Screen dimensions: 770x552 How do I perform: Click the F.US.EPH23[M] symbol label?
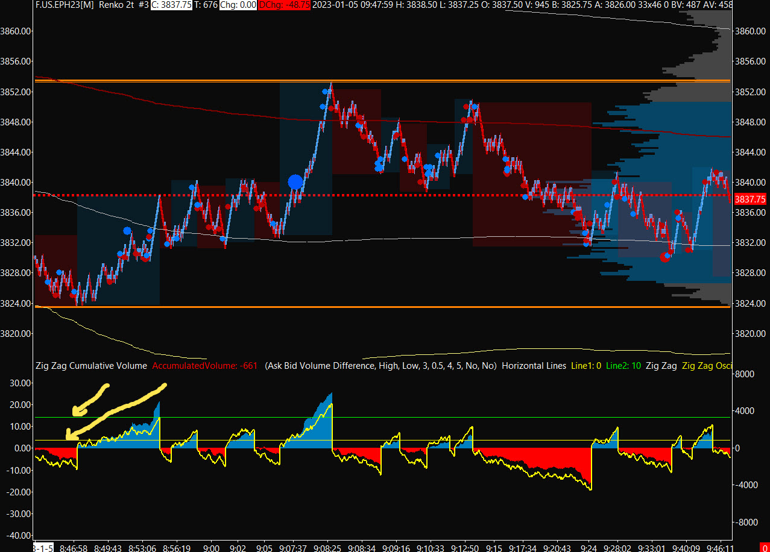[x=65, y=5]
